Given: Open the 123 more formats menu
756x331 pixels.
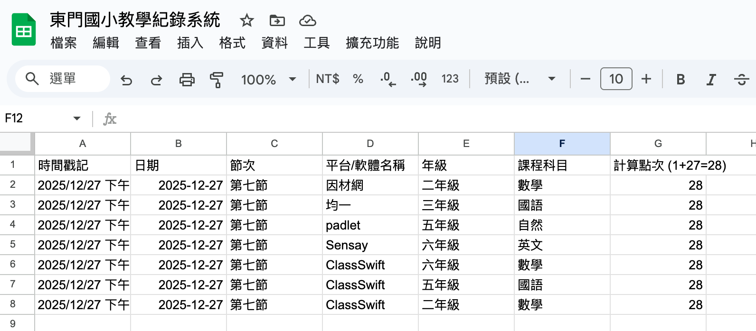Looking at the screenshot, I should (x=450, y=79).
